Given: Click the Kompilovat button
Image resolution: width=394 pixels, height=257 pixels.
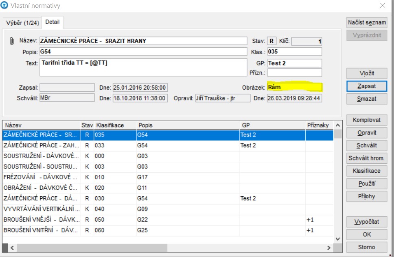Looking at the screenshot, I should [367, 120].
